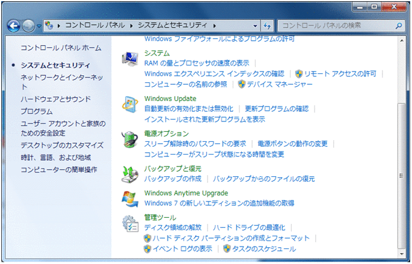Open タスクのスケジュール link
The height and width of the screenshot is (264, 412).
click(x=264, y=248)
